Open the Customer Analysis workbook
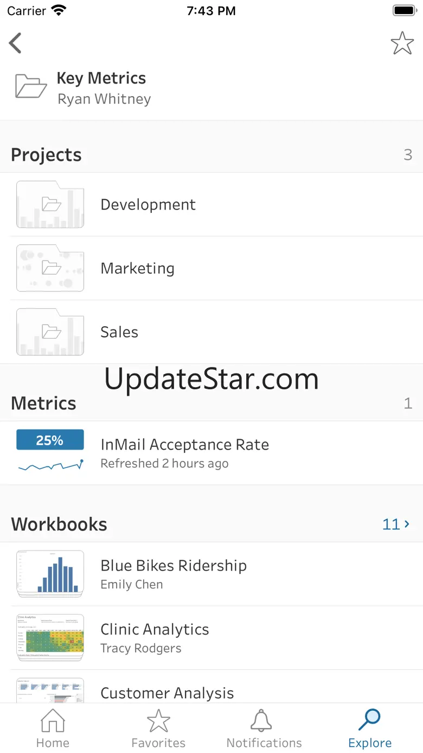Screen dimensions: 423x753 pos(167,693)
